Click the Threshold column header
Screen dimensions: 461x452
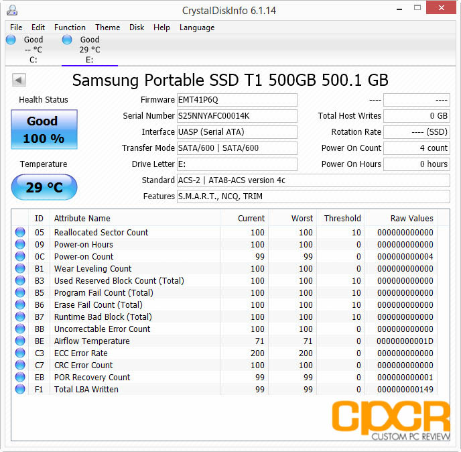341,219
